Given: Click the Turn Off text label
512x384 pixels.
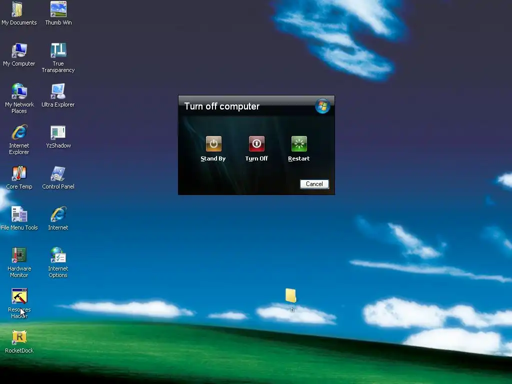Looking at the screenshot, I should [x=256, y=158].
